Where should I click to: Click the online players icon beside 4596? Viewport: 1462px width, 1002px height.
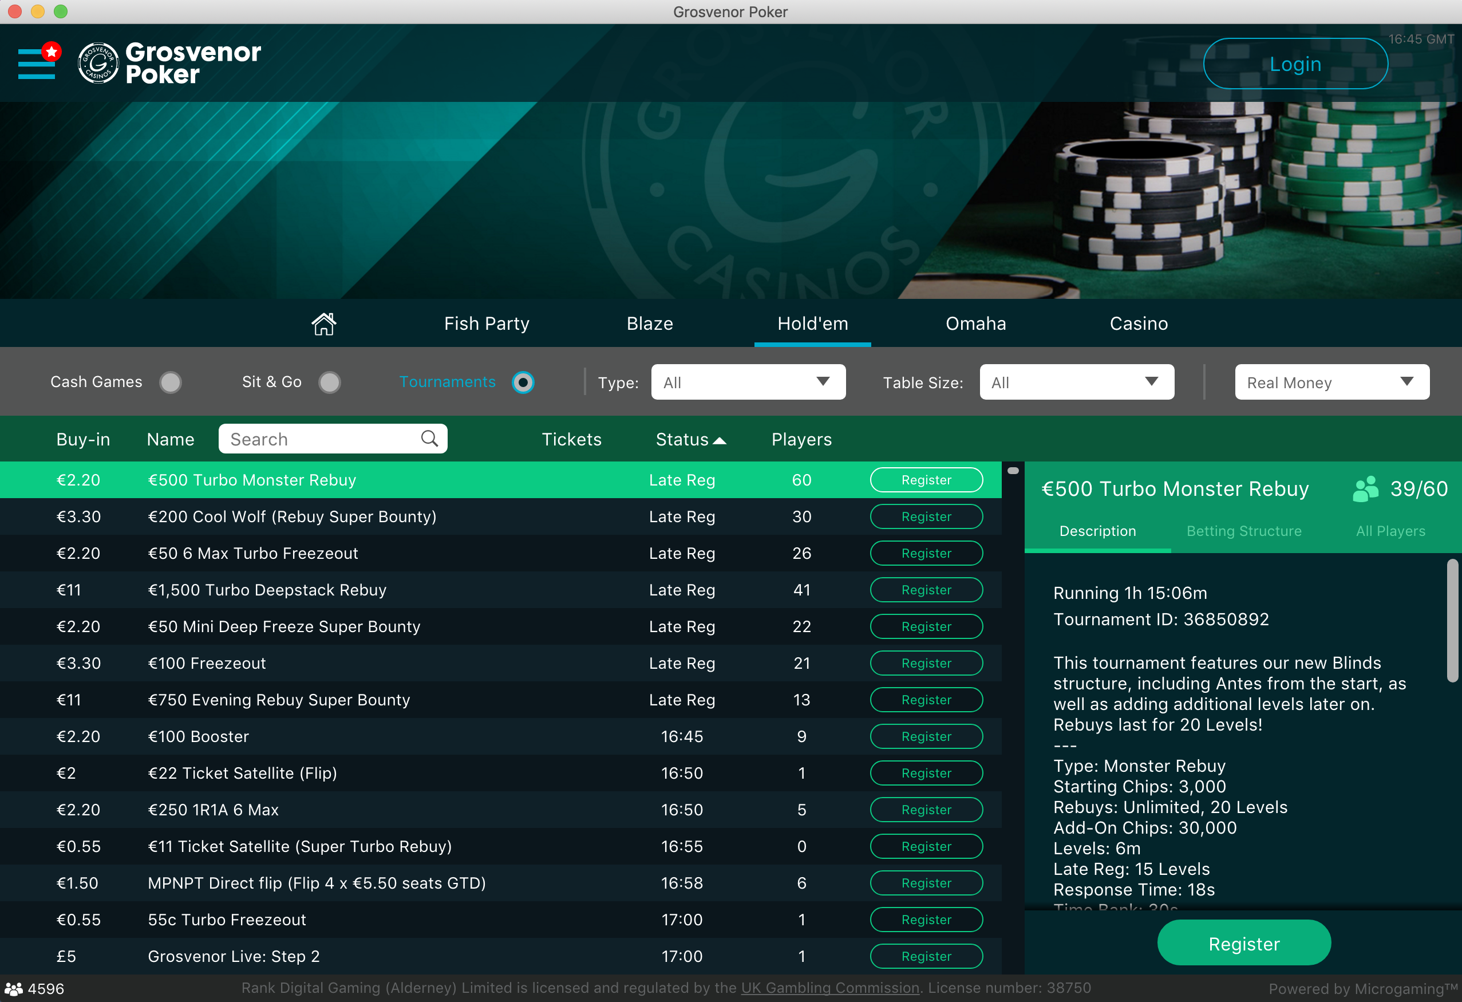tap(13, 989)
